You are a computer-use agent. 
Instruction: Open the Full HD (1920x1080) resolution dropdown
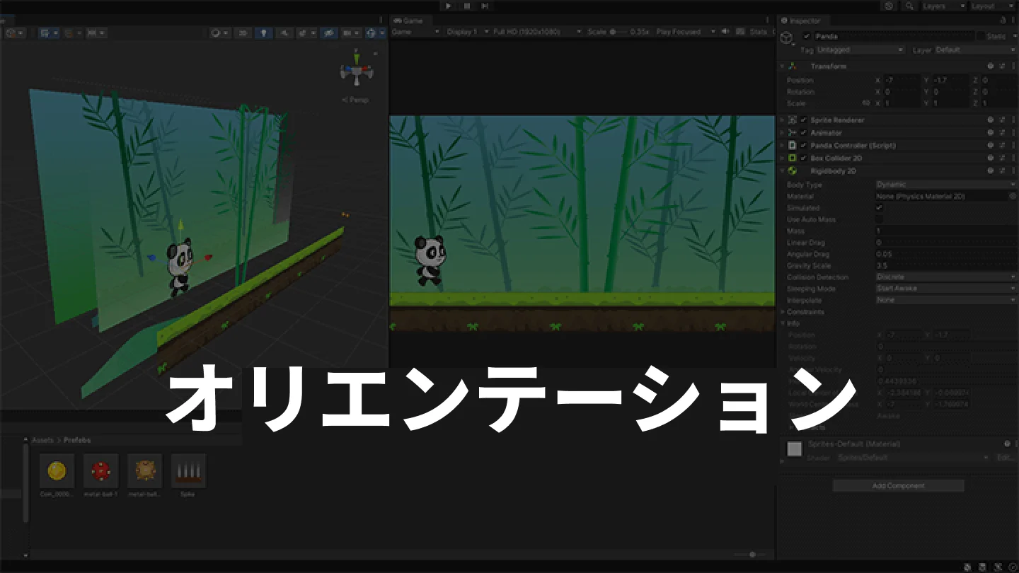537,32
